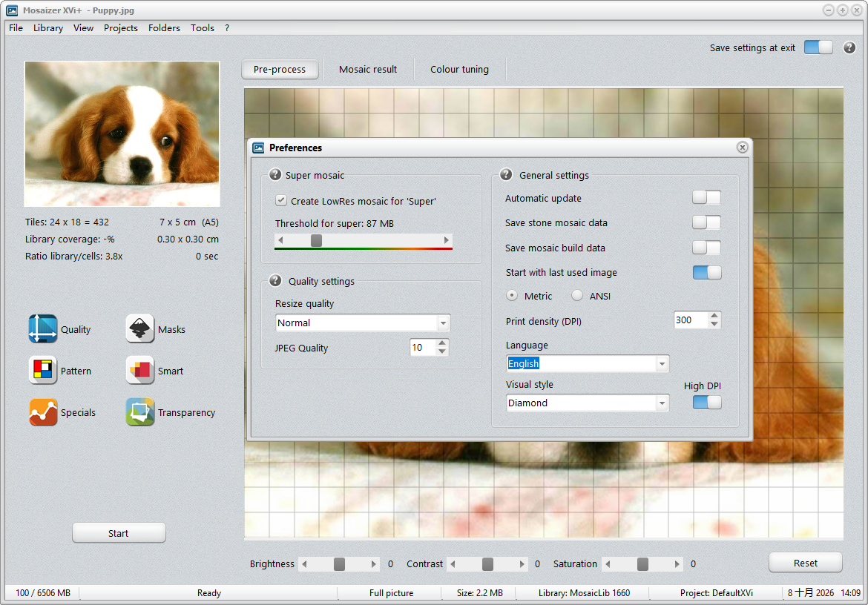Click right arrow of Saturation slider
868x605 pixels.
(x=677, y=564)
